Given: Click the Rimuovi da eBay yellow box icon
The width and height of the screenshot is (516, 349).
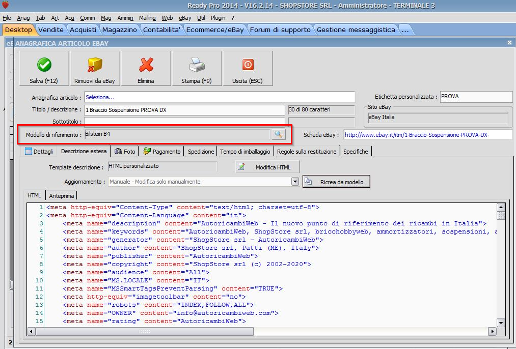Looking at the screenshot, I should pyautogui.click(x=95, y=65).
